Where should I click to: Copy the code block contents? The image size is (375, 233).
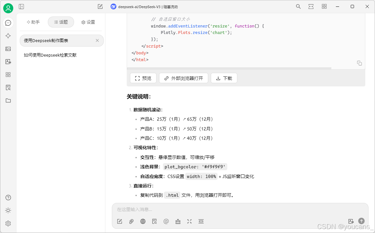pyautogui.click(x=359, y=63)
